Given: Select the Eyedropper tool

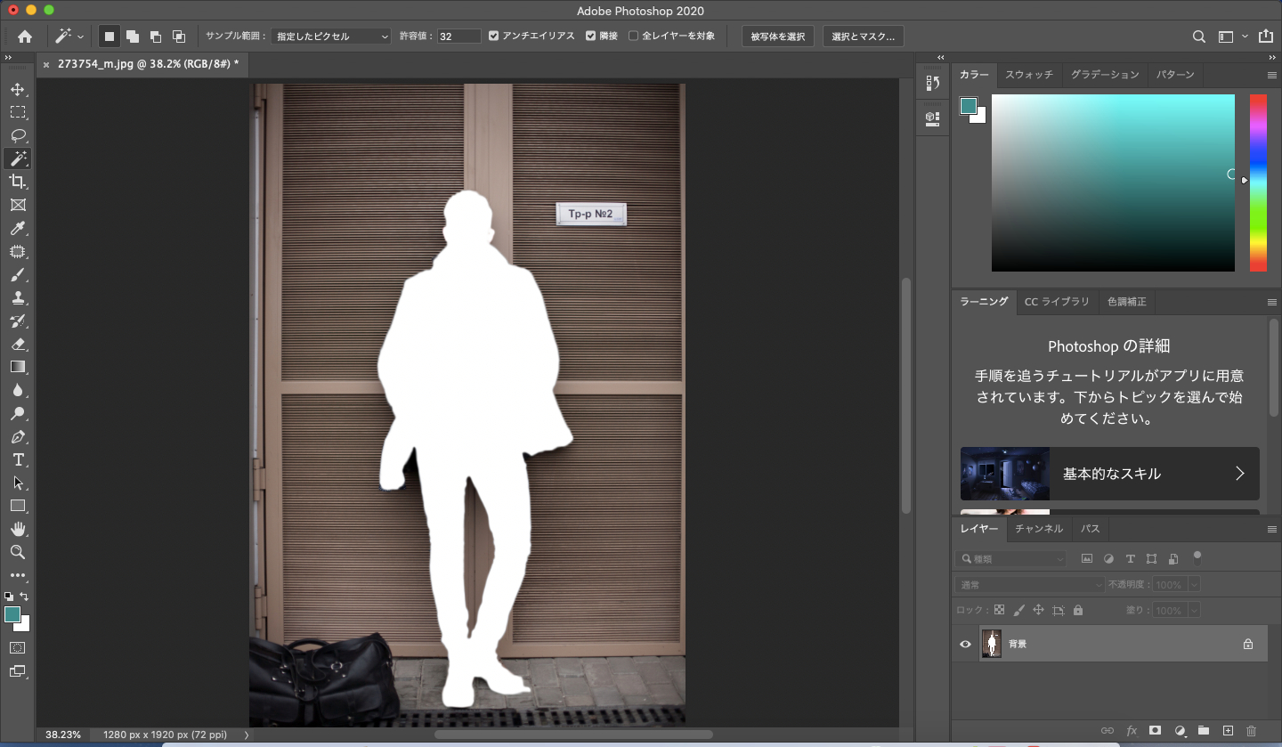Looking at the screenshot, I should click(18, 229).
